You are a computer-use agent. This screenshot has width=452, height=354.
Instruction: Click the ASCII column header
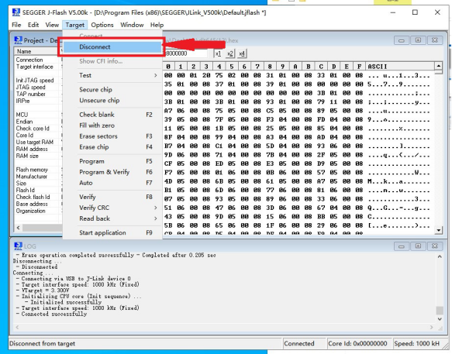click(400, 67)
